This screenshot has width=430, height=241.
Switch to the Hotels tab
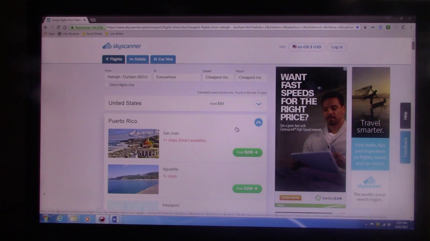138,59
